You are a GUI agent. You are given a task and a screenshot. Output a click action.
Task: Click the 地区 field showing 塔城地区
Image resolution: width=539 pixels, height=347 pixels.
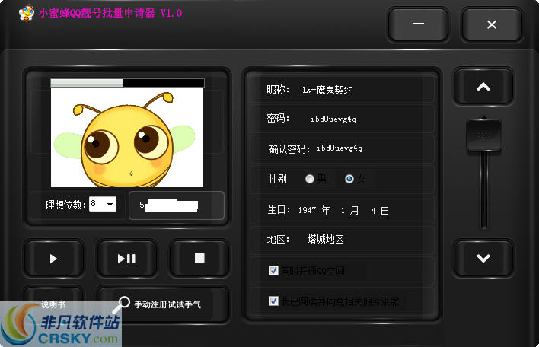click(325, 239)
